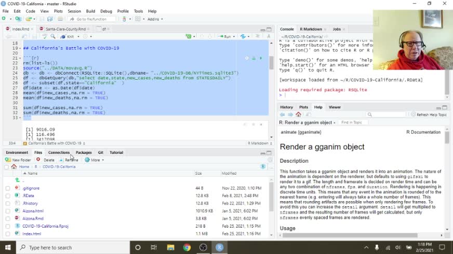Click the Save All icon in main toolbar
The image size is (453, 254).
pos(50,19)
